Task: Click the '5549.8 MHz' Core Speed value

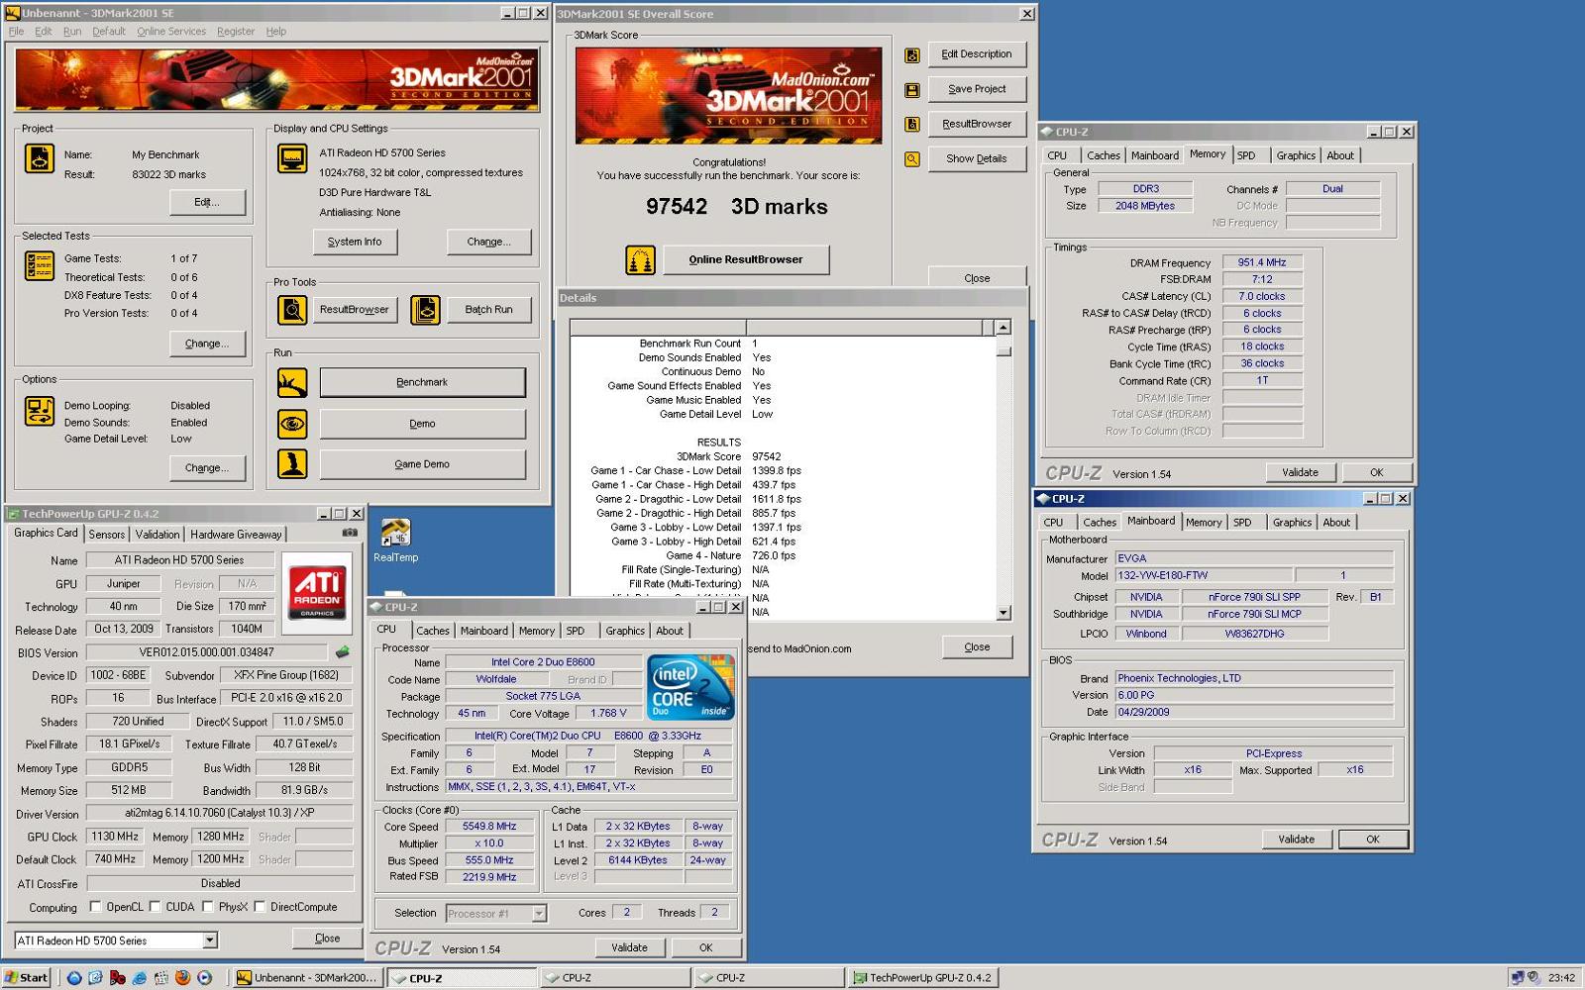Action: pyautogui.click(x=489, y=827)
